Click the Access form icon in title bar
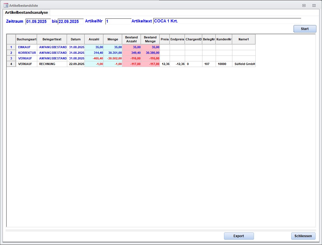The height and width of the screenshot is (245, 322). [6, 5]
